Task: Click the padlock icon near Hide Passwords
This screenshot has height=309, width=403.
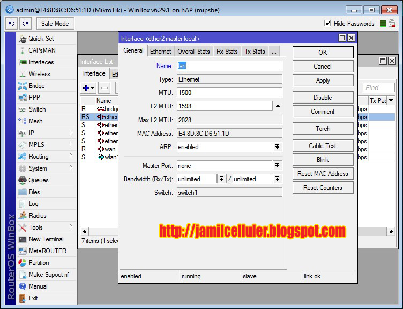Action: point(392,24)
